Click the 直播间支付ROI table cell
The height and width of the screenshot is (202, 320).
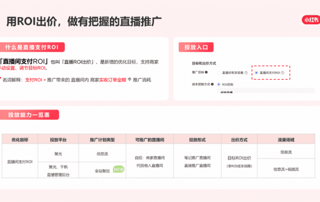20,162
